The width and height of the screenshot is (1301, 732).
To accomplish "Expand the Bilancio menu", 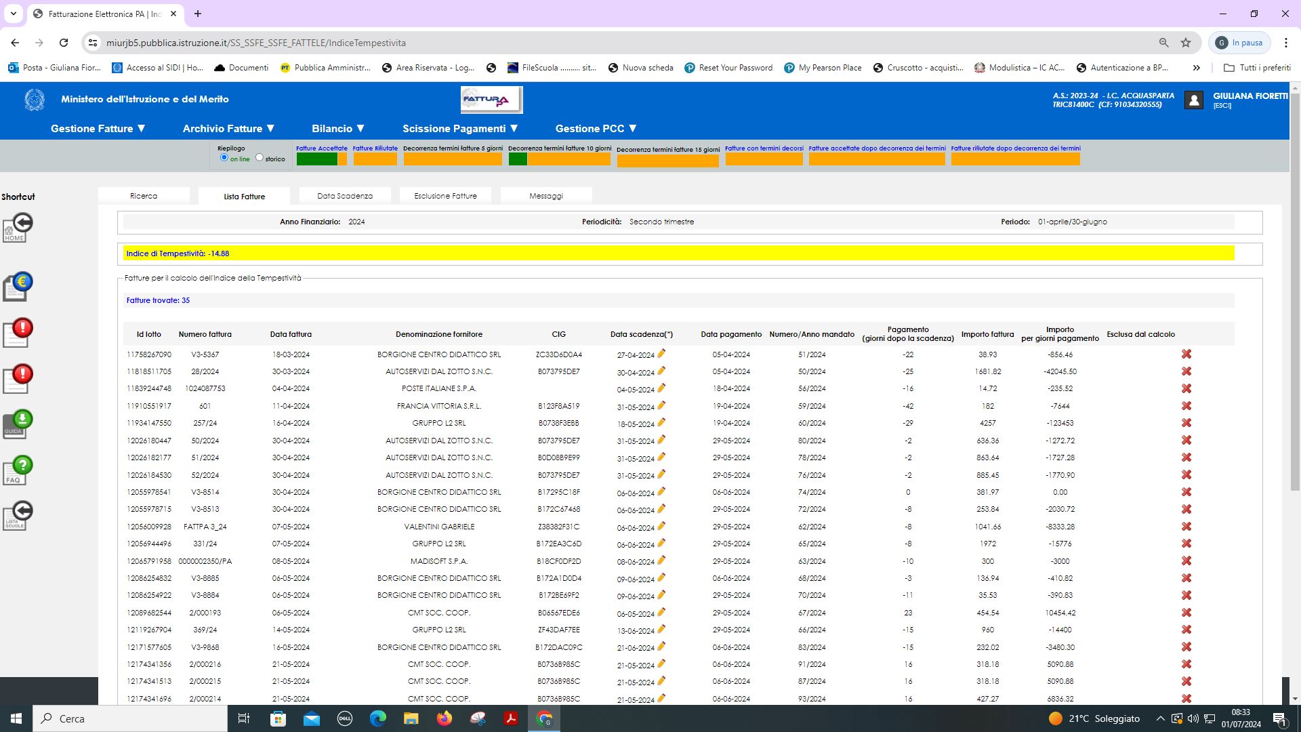I will (x=339, y=129).
